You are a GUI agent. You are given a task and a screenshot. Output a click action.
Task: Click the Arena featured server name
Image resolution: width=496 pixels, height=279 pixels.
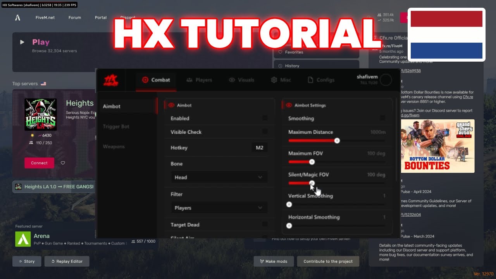pyautogui.click(x=41, y=236)
